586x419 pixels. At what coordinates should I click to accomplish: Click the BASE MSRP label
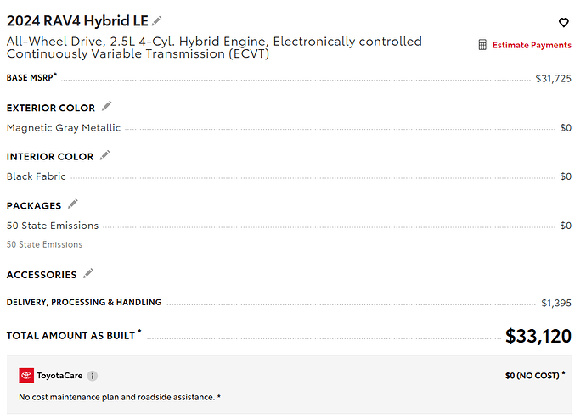tap(31, 77)
